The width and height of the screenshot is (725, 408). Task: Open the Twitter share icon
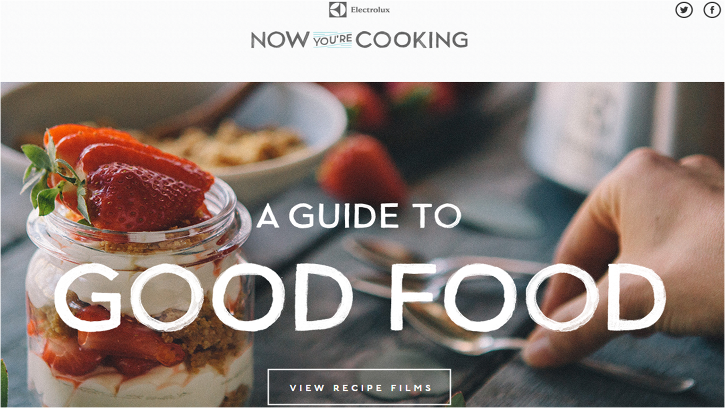click(x=684, y=10)
